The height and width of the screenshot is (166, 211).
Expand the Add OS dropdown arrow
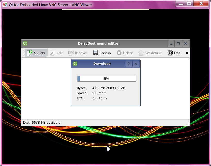click(47, 55)
